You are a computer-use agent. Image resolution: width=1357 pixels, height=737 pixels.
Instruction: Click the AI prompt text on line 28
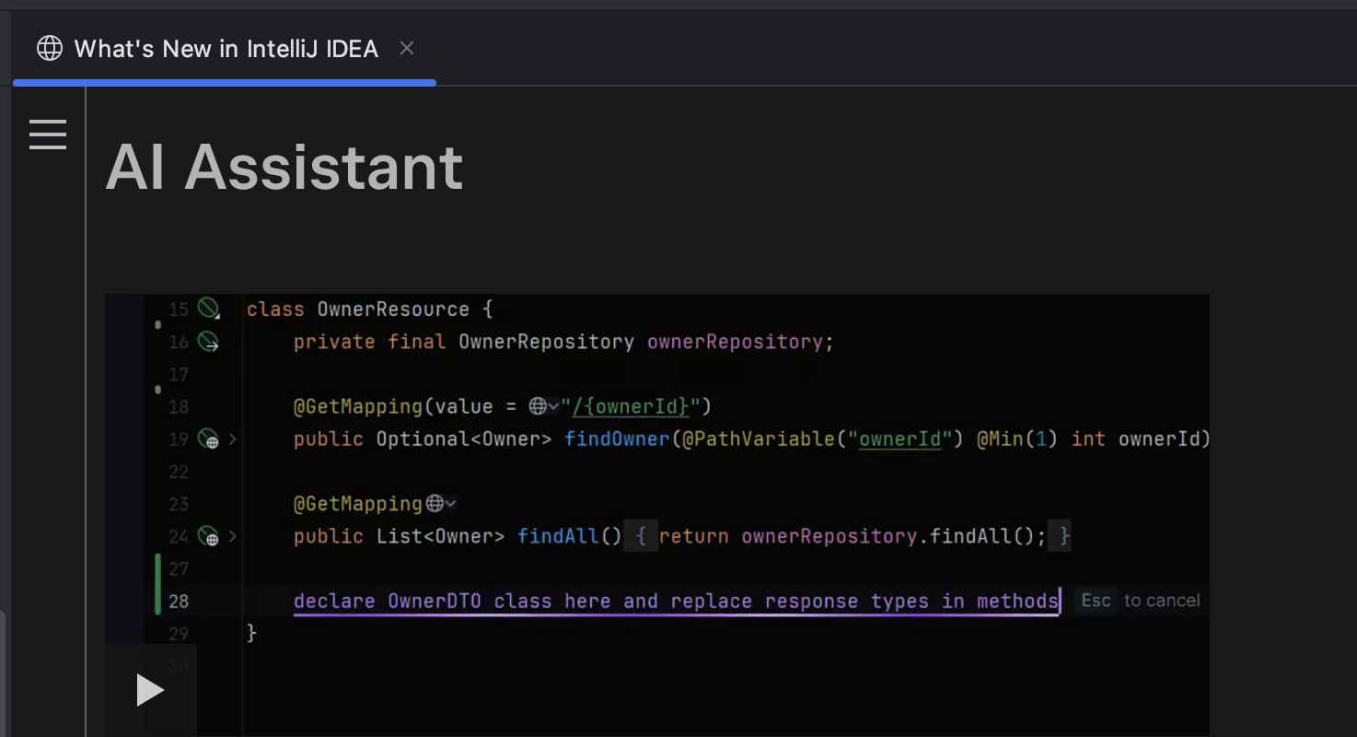click(x=677, y=602)
